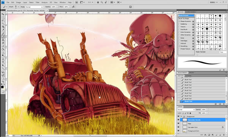This screenshot has height=137, width=228.
Task: Open layer Opacity arrow in Layers panel
Action: coord(207,110)
